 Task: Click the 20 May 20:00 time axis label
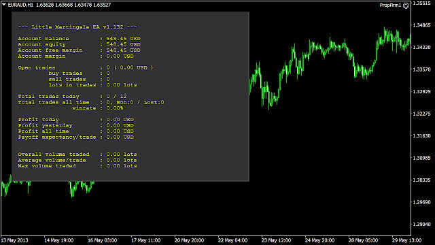(x=189, y=240)
